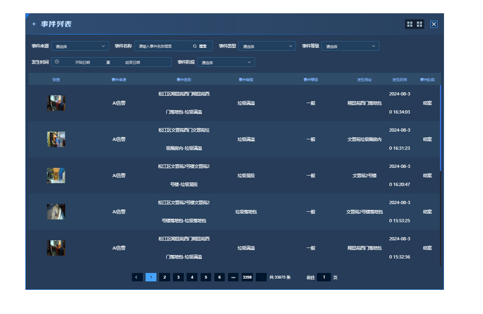Open snapshot thumbnail of 垃圾混投 event

[56, 176]
